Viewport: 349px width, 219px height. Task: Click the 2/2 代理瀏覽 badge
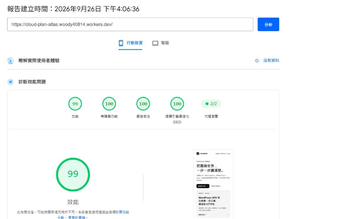tap(211, 103)
